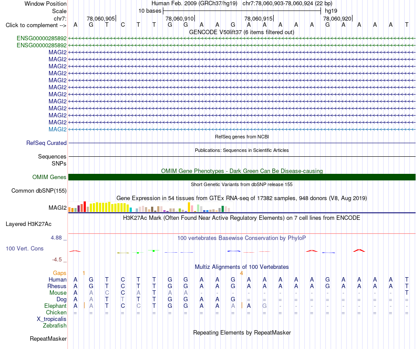Click the RepeatMasker track label
Screen dimensions: 416x349
(48, 338)
